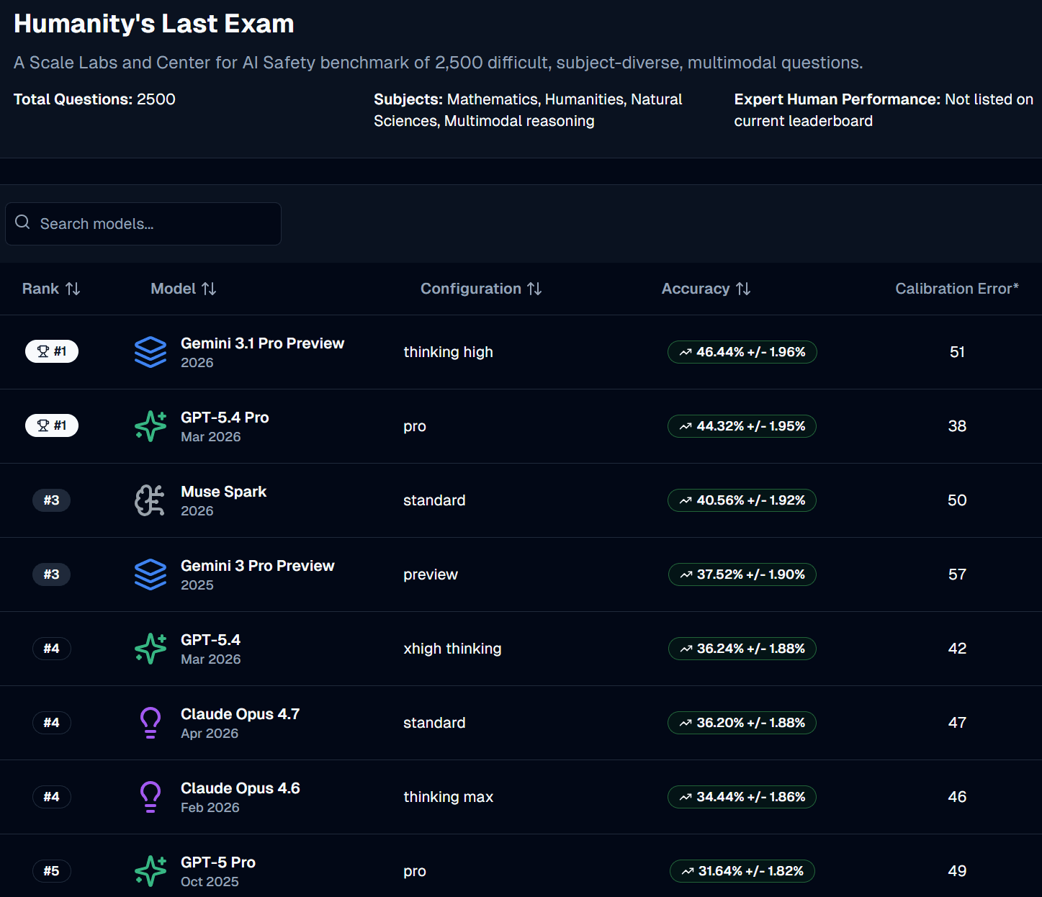Sort by Model using its arrows icon

209,289
